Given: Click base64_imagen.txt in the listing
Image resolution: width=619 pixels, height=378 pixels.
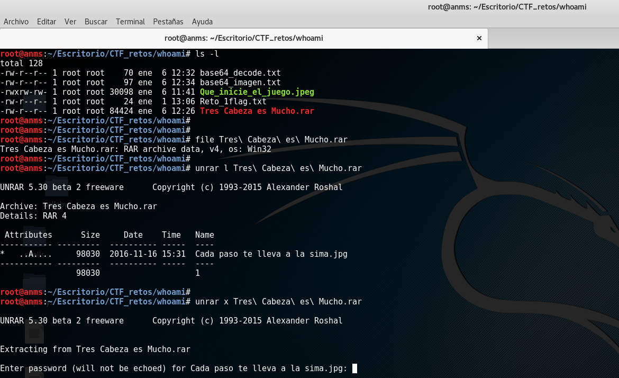Looking at the screenshot, I should point(240,83).
